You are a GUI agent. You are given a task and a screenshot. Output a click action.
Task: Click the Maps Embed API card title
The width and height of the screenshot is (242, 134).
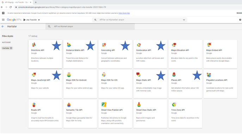214,50
